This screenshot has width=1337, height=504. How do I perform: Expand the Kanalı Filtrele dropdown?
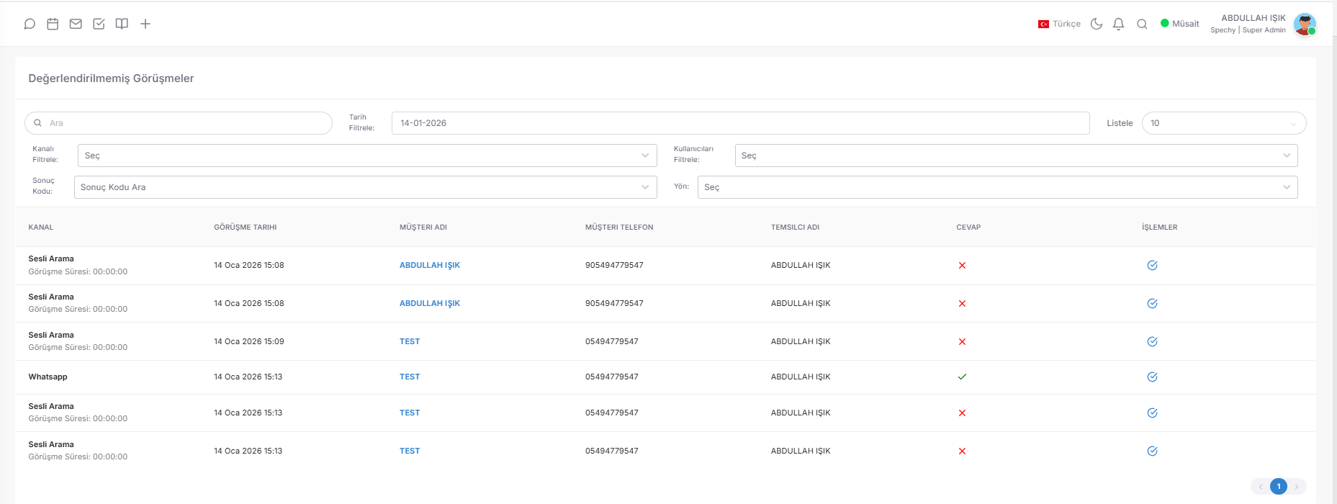click(x=367, y=156)
